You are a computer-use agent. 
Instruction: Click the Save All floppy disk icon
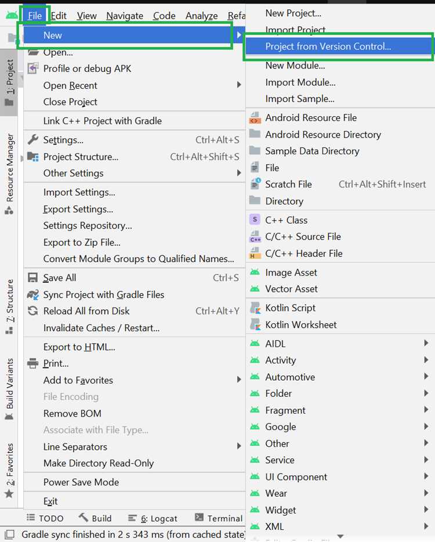(x=33, y=278)
